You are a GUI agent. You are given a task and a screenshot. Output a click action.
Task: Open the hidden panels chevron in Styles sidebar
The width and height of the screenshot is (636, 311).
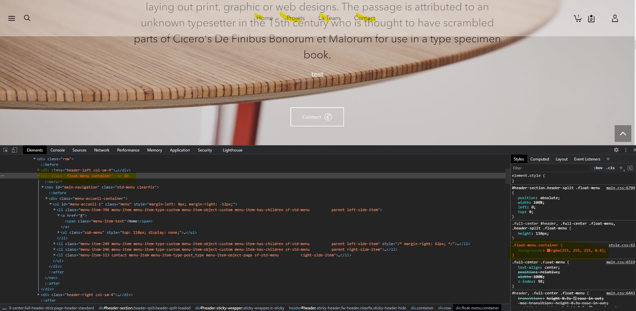(608, 159)
